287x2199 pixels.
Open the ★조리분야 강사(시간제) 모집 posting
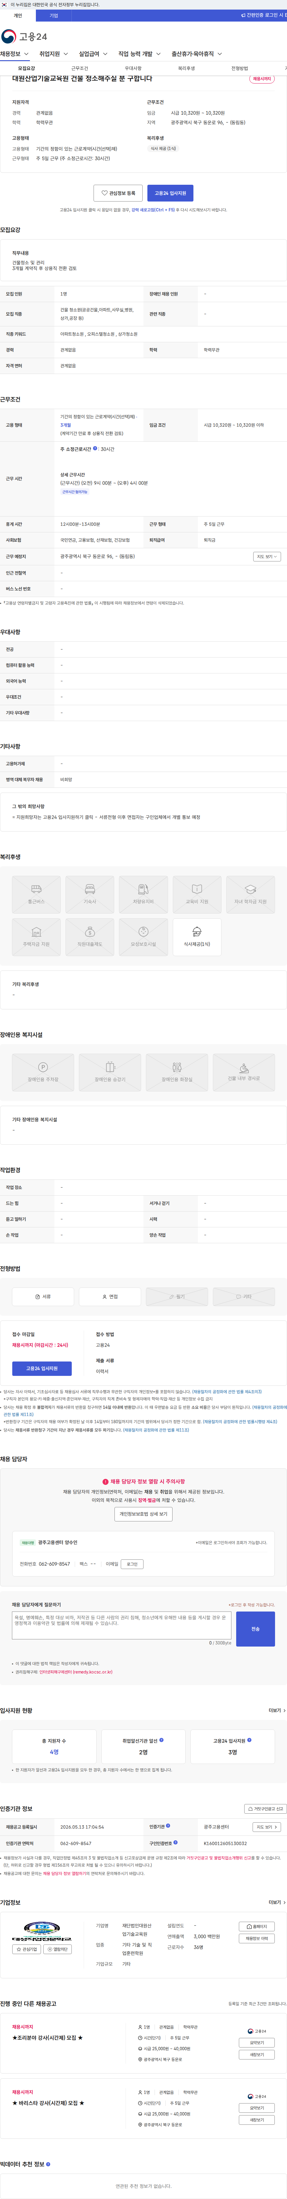pos(48,2038)
